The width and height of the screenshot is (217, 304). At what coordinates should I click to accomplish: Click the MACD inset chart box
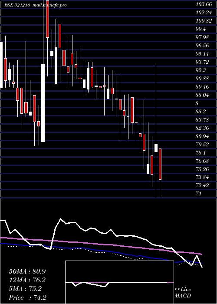coord(119,282)
